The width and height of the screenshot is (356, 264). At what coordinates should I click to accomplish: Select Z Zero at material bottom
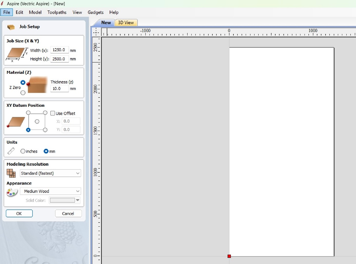(23, 93)
